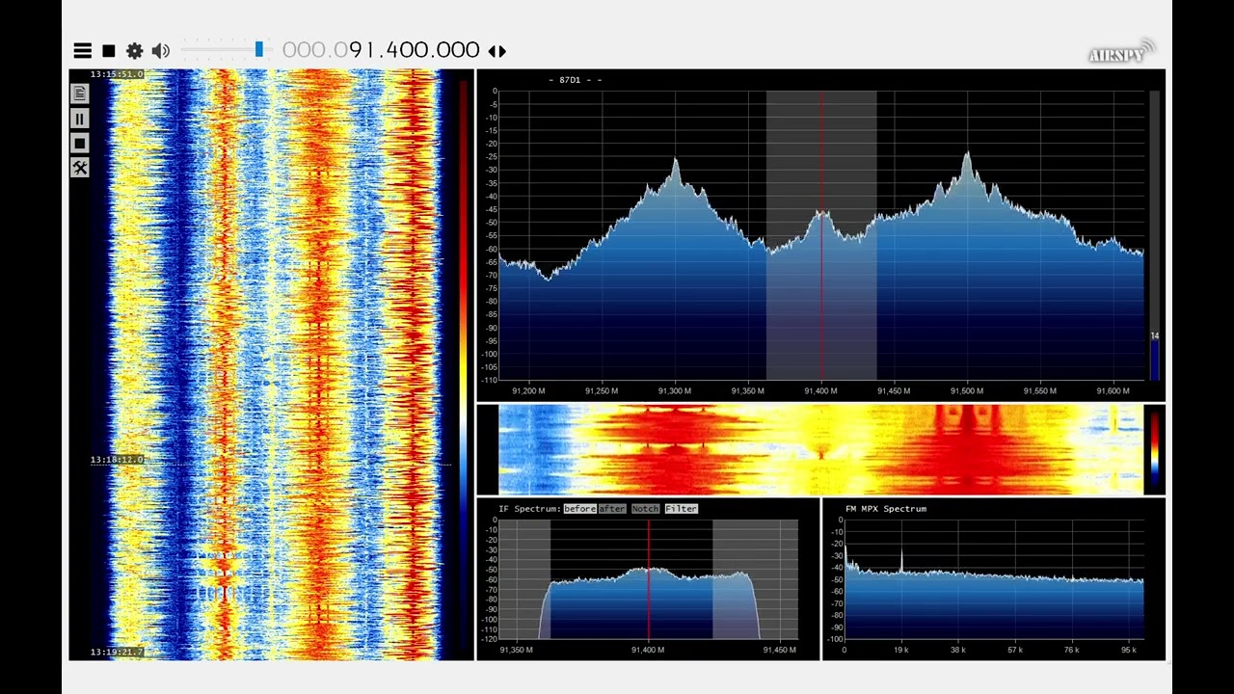The width and height of the screenshot is (1234, 694).
Task: Click the red center line in IF Spectrum
Action: pos(648,578)
